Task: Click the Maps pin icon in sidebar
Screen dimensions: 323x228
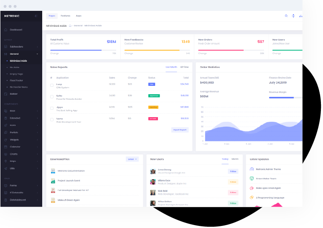Action: pos(5,161)
